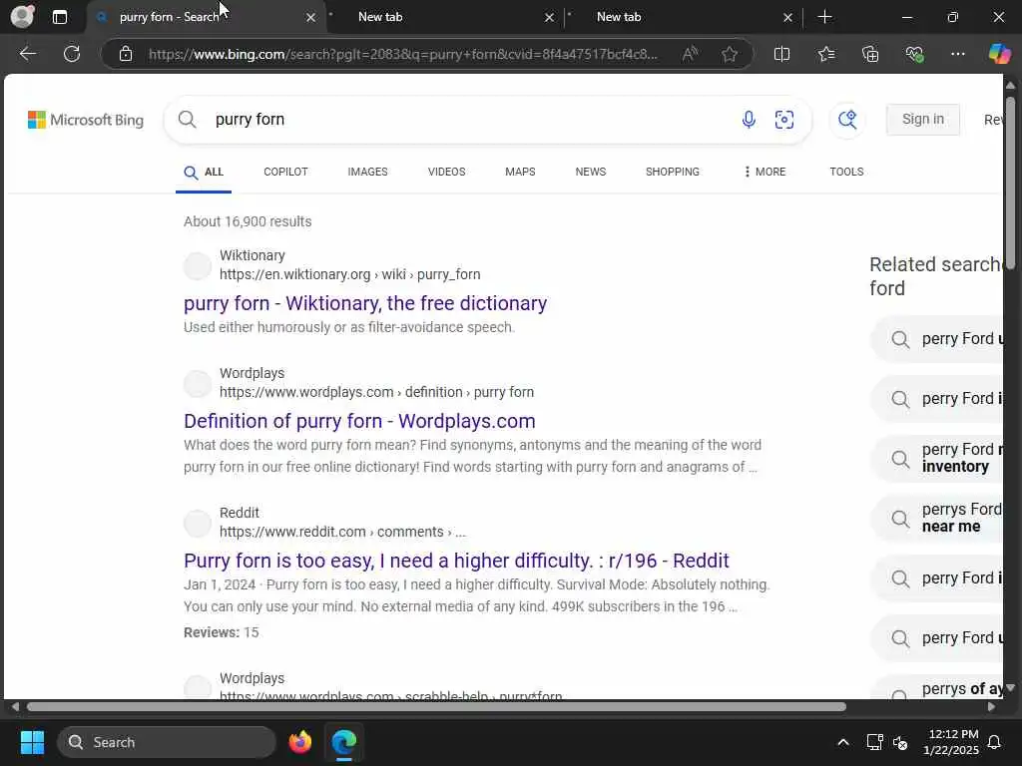This screenshot has width=1022, height=766.
Task: Click the browser address bar URL
Action: pos(403,54)
